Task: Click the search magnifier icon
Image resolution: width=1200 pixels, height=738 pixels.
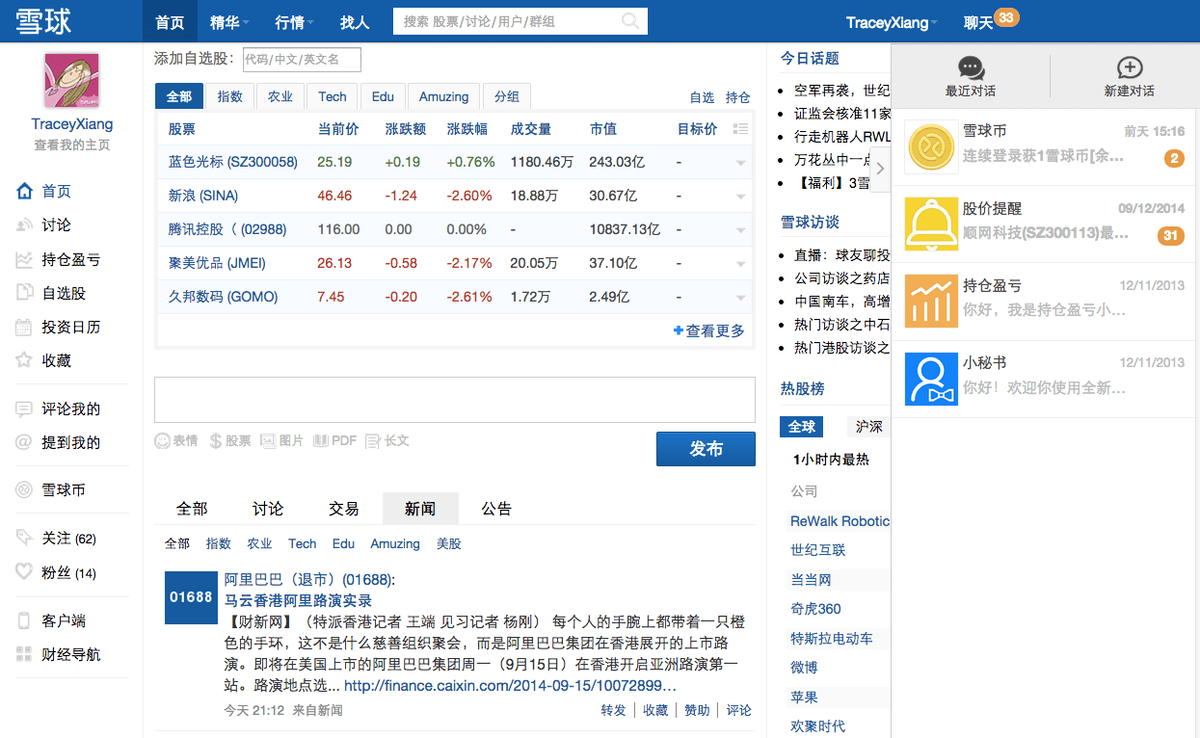Action: coord(629,20)
